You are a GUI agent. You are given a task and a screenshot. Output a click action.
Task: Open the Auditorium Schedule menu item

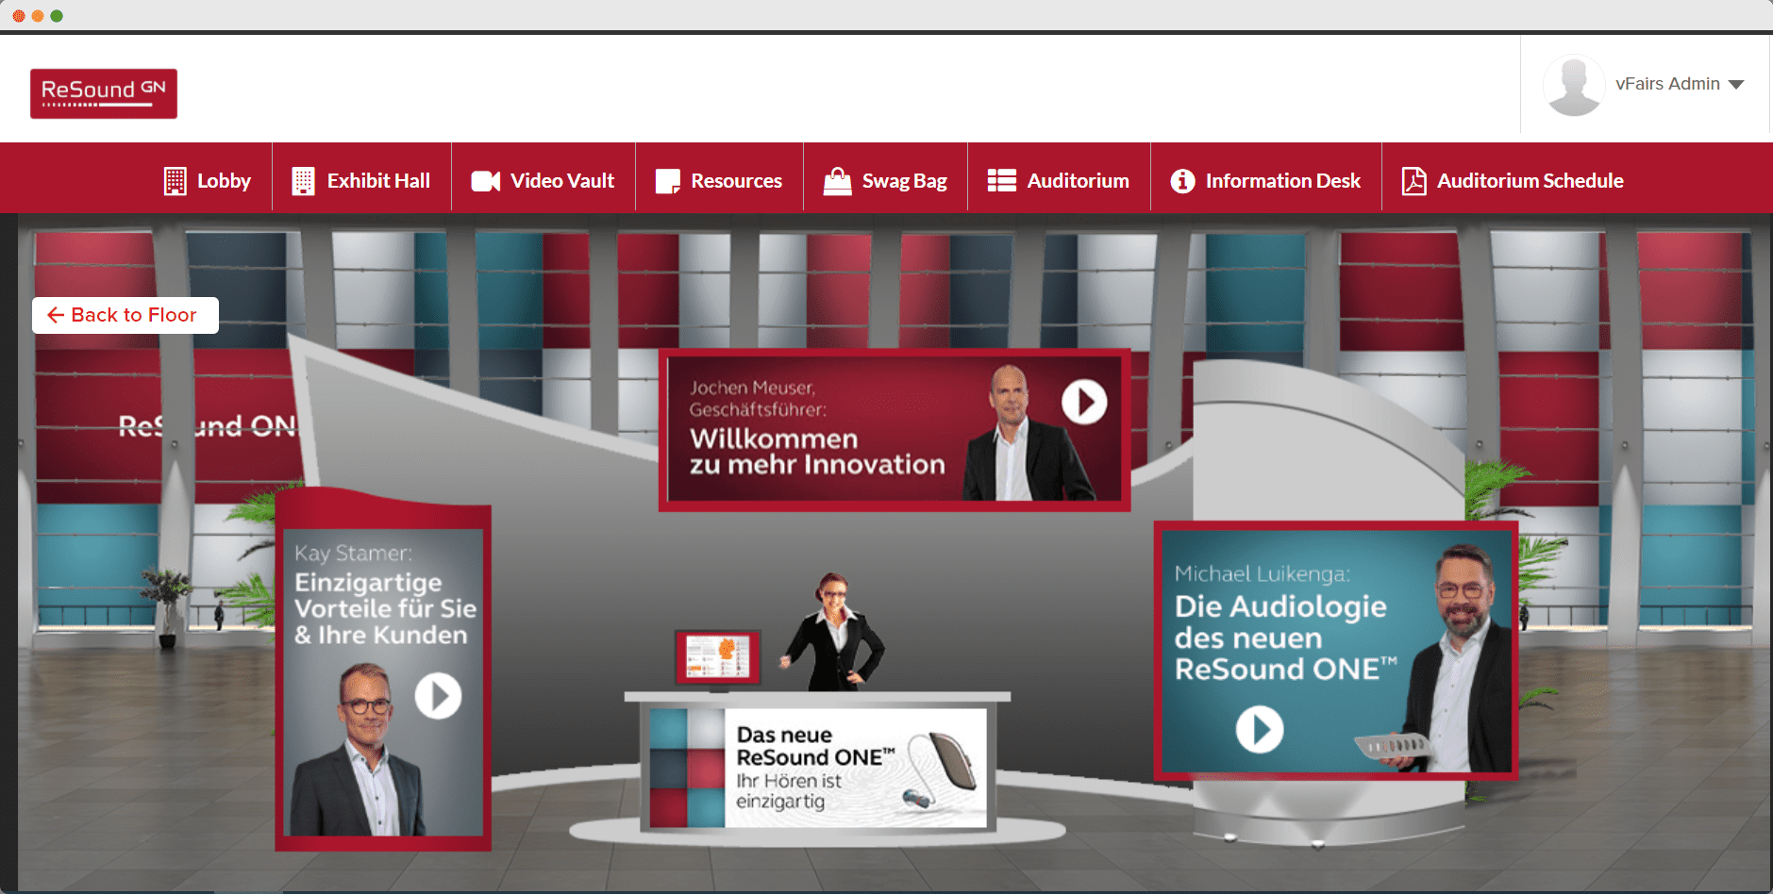pyautogui.click(x=1530, y=181)
